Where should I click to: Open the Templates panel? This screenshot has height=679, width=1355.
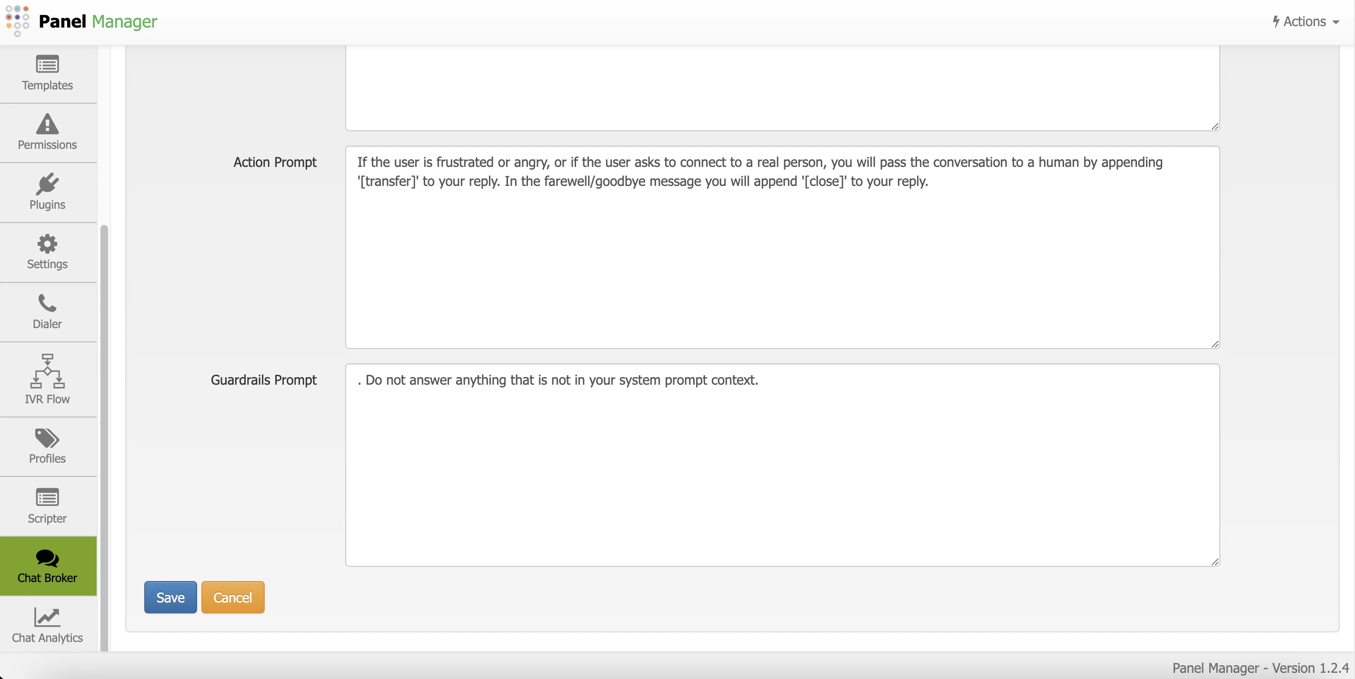pyautogui.click(x=47, y=74)
